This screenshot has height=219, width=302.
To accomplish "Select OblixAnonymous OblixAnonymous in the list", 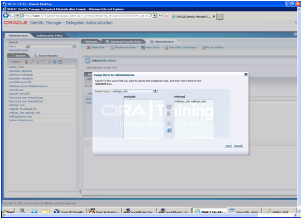I will pyautogui.click(x=28, y=86).
